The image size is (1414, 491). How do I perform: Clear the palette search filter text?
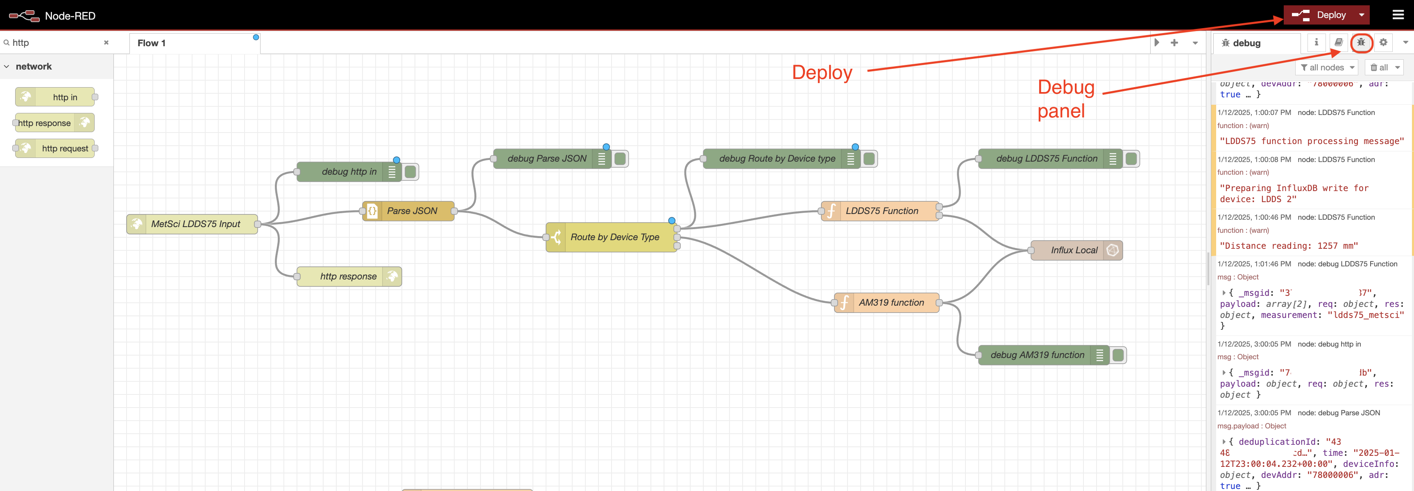106,43
